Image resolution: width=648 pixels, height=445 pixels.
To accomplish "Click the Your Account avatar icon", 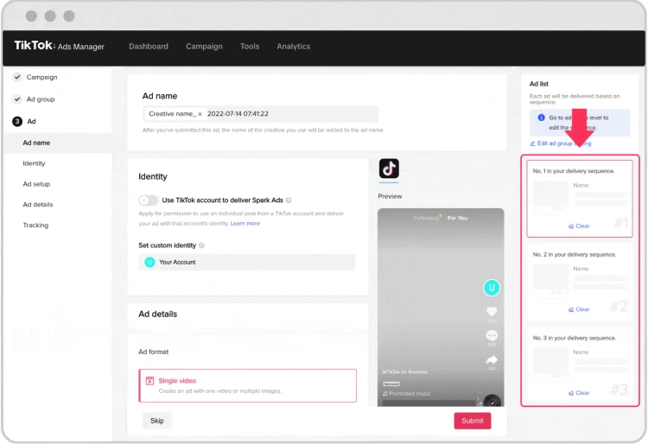I will coord(149,263).
